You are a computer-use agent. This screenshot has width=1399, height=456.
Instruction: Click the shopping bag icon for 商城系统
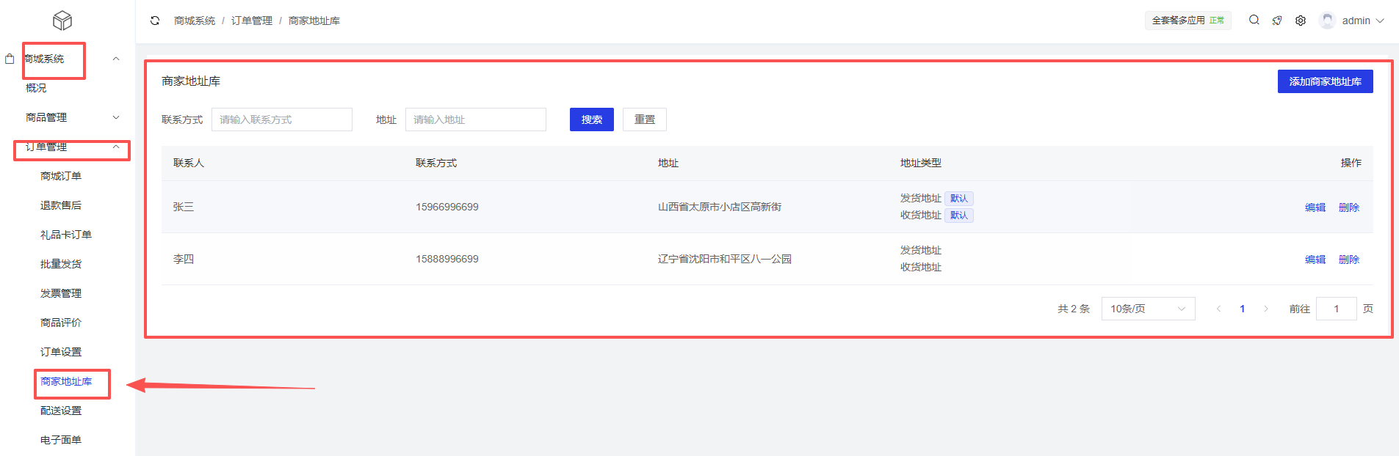tap(10, 59)
